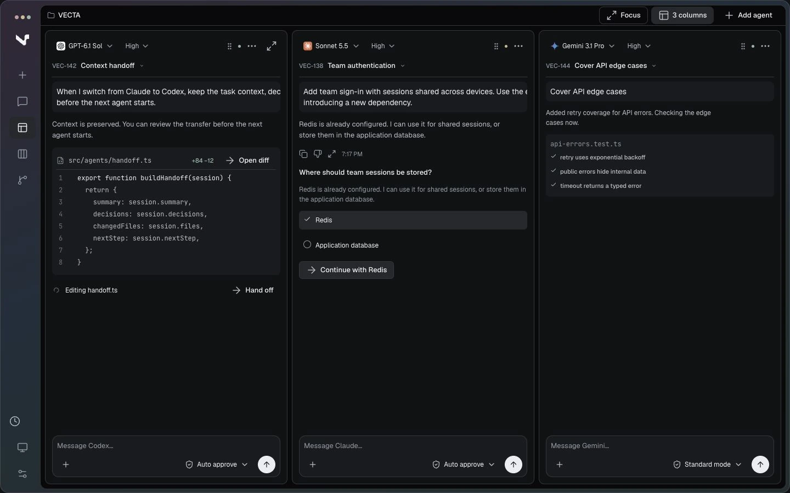
Task: Send the message to Claude
Action: pyautogui.click(x=513, y=465)
